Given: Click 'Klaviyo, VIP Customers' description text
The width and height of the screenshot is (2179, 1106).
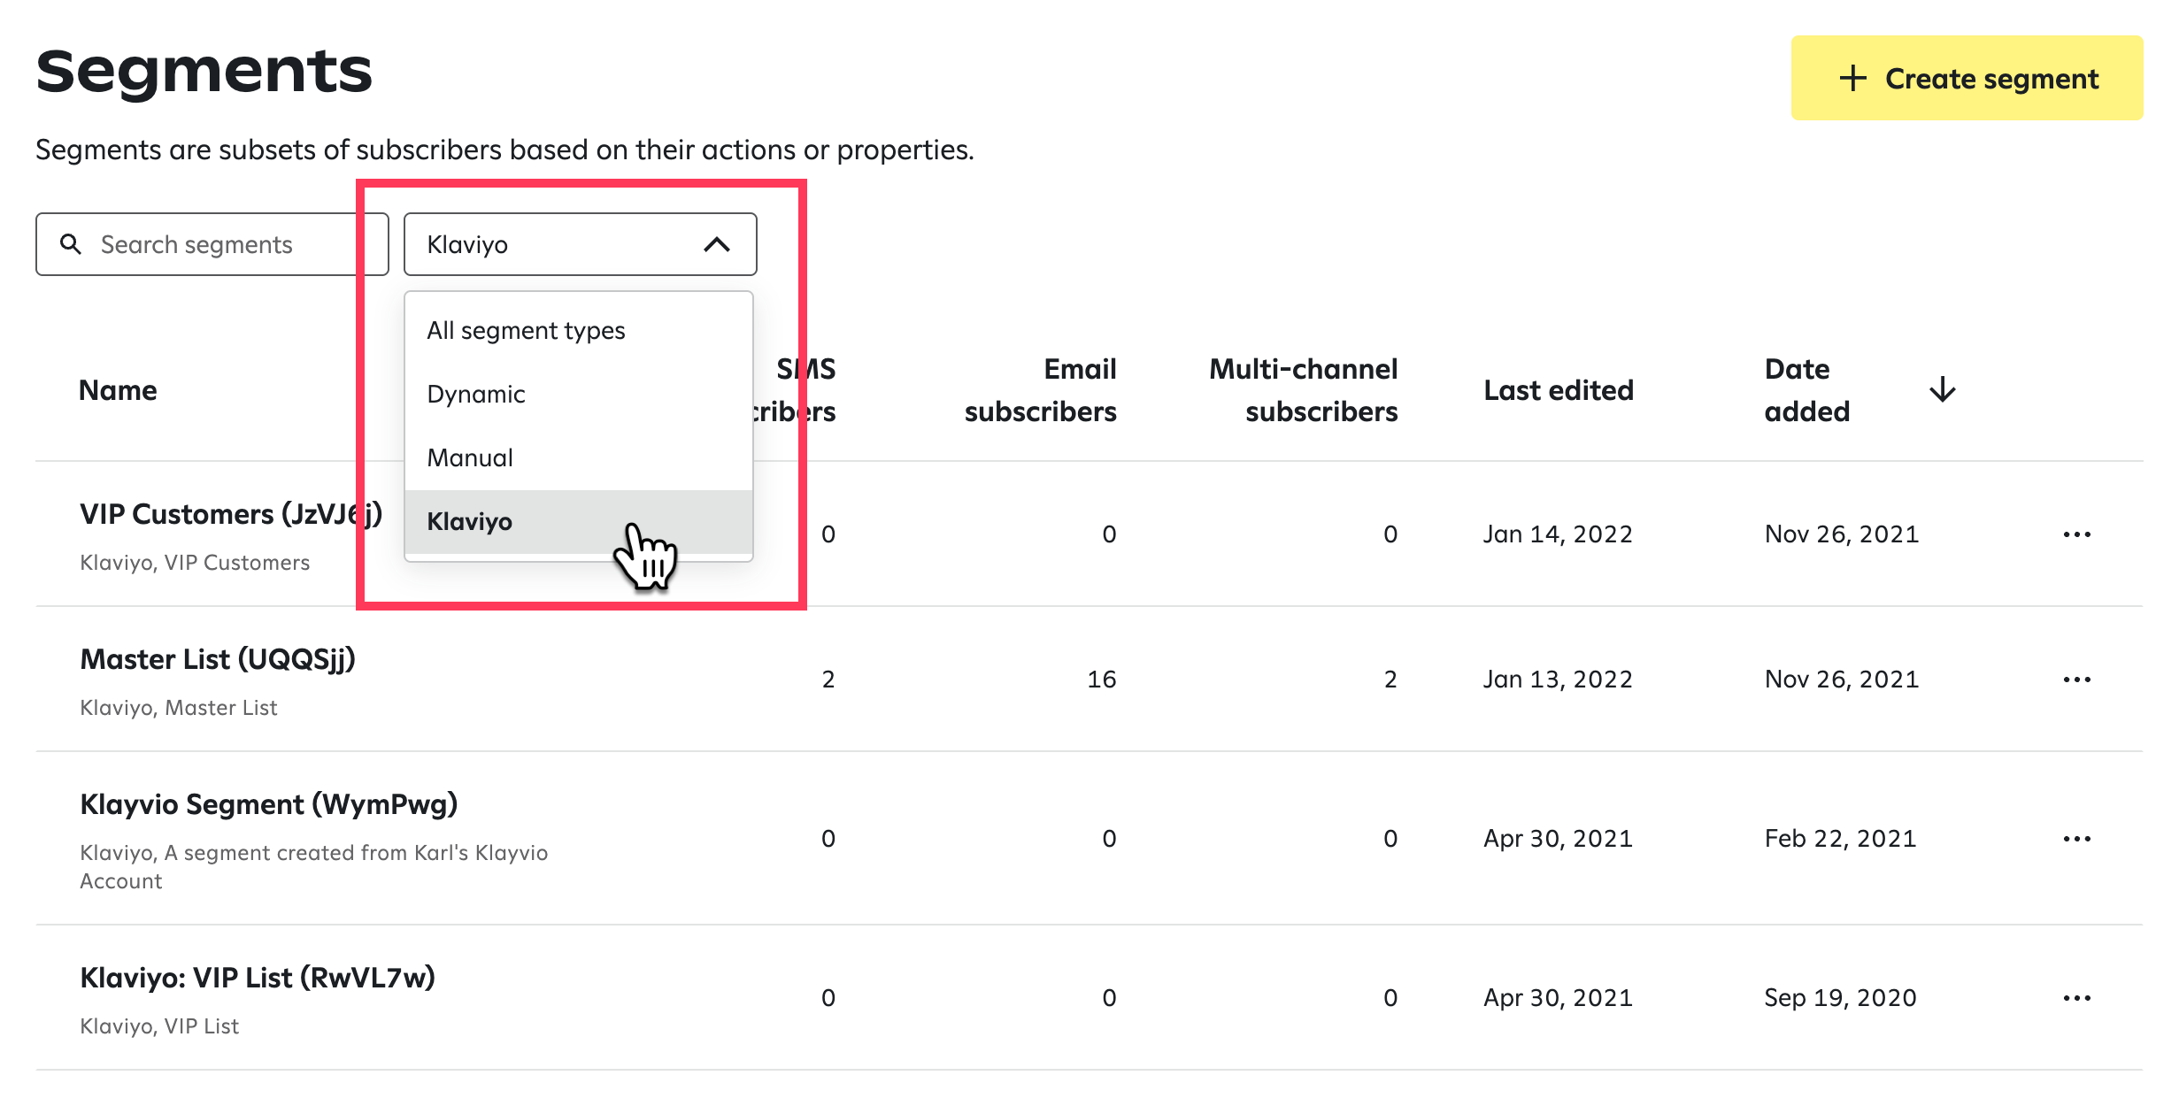Looking at the screenshot, I should (x=195, y=563).
